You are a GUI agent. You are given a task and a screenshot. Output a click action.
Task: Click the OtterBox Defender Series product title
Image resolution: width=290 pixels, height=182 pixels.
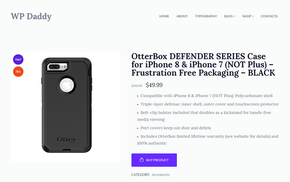click(203, 65)
